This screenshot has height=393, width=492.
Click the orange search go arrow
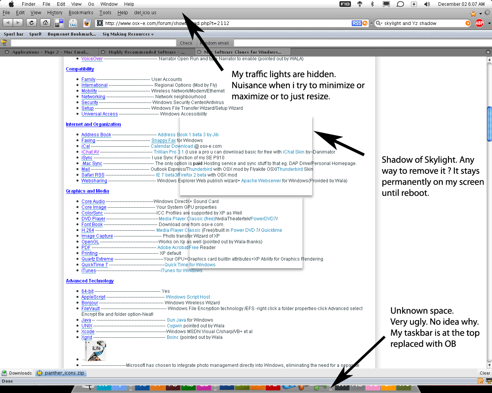coord(468,23)
